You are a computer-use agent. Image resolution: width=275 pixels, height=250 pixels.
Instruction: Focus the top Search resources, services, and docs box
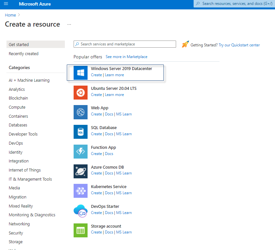(234, 4)
